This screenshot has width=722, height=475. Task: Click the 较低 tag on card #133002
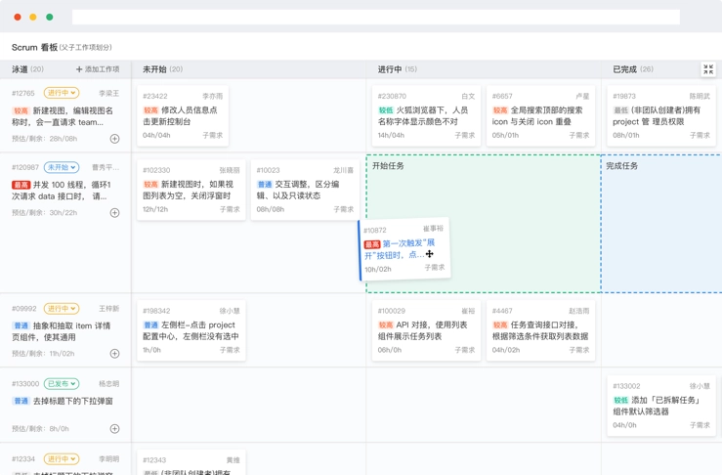tap(620, 400)
